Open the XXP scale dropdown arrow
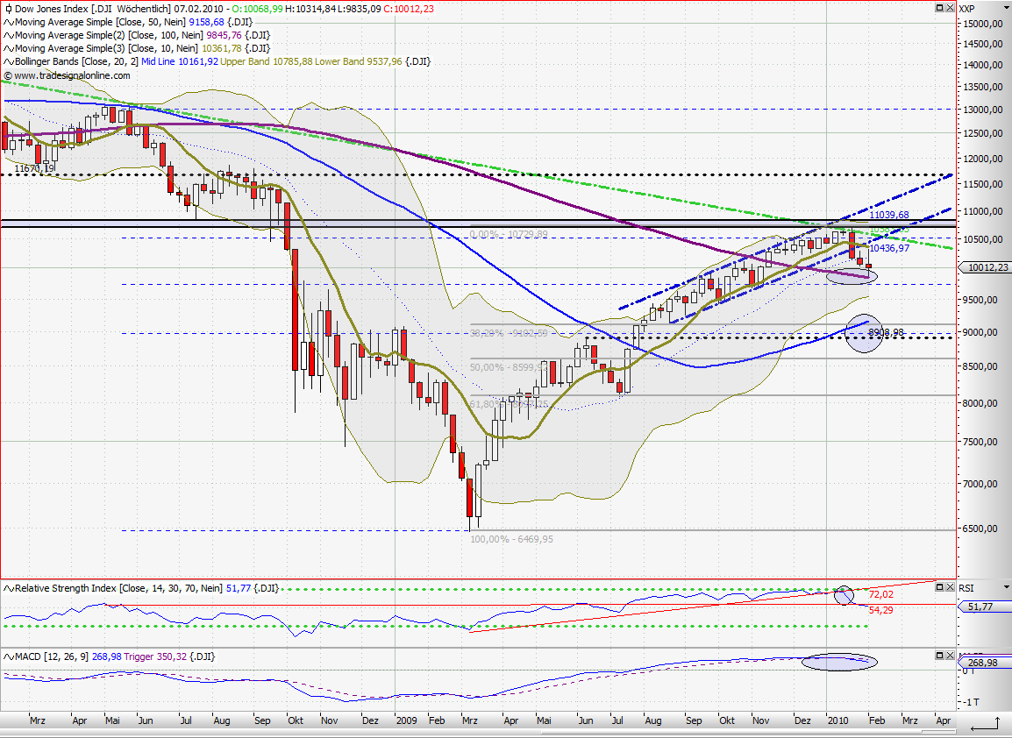The width and height of the screenshot is (1012, 738). coord(1007,9)
